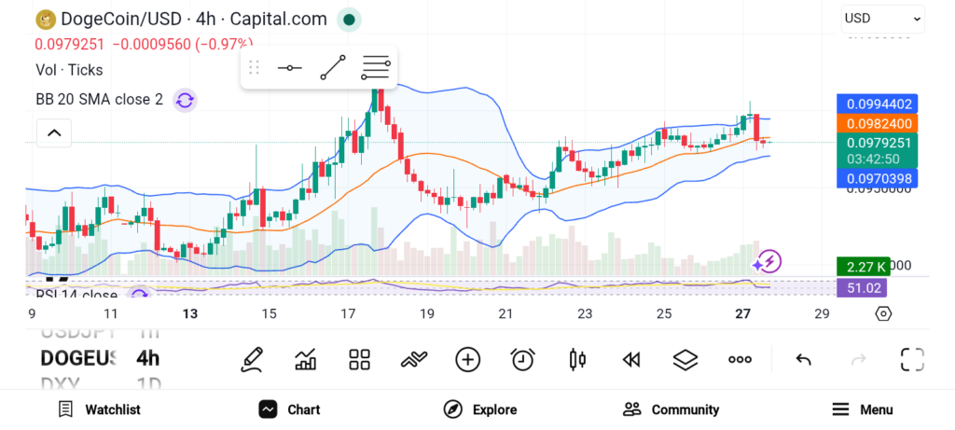Viewport: 955px width, 430px height.
Task: Start bar replay with the rewind icon
Action: click(631, 359)
